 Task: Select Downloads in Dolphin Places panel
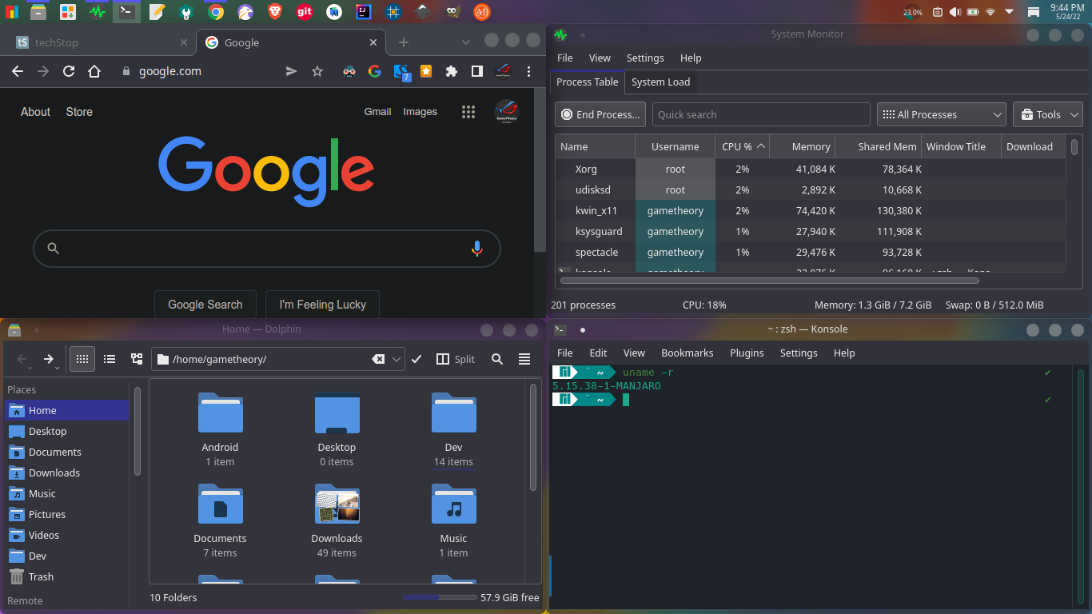coord(66,472)
